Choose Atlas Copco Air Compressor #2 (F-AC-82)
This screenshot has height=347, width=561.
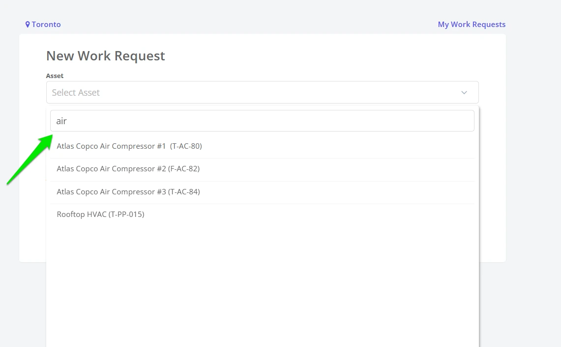click(x=262, y=169)
